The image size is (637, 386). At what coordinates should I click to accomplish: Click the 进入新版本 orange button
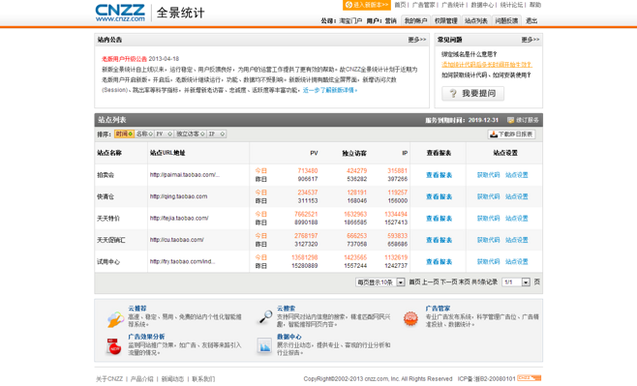point(367,5)
